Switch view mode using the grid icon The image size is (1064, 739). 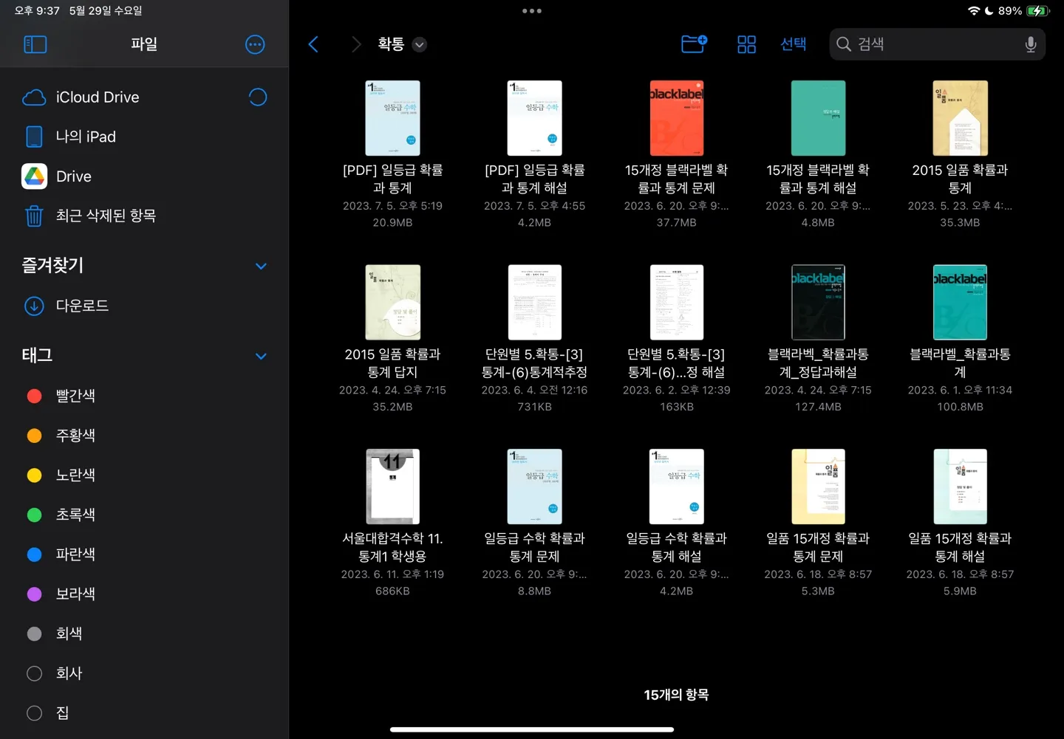coord(746,44)
